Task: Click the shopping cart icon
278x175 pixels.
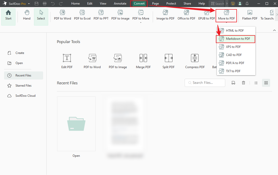Action: click(233, 4)
